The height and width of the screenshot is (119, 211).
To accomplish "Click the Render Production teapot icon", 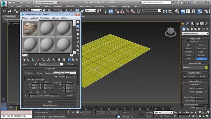I will [206, 11].
